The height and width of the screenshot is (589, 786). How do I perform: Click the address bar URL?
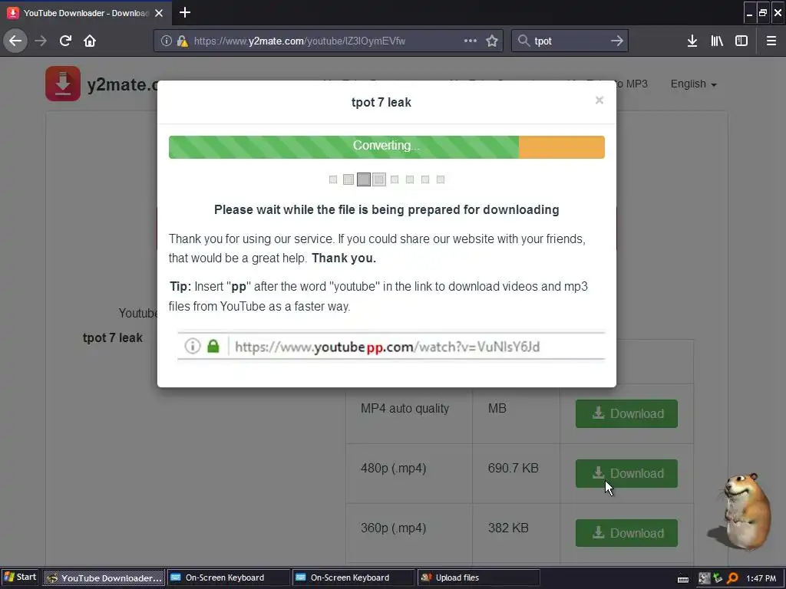pos(300,41)
